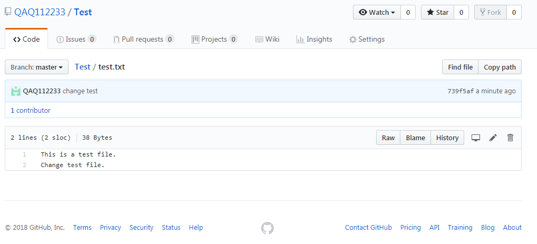Open file History
The image size is (537, 244).
(447, 138)
